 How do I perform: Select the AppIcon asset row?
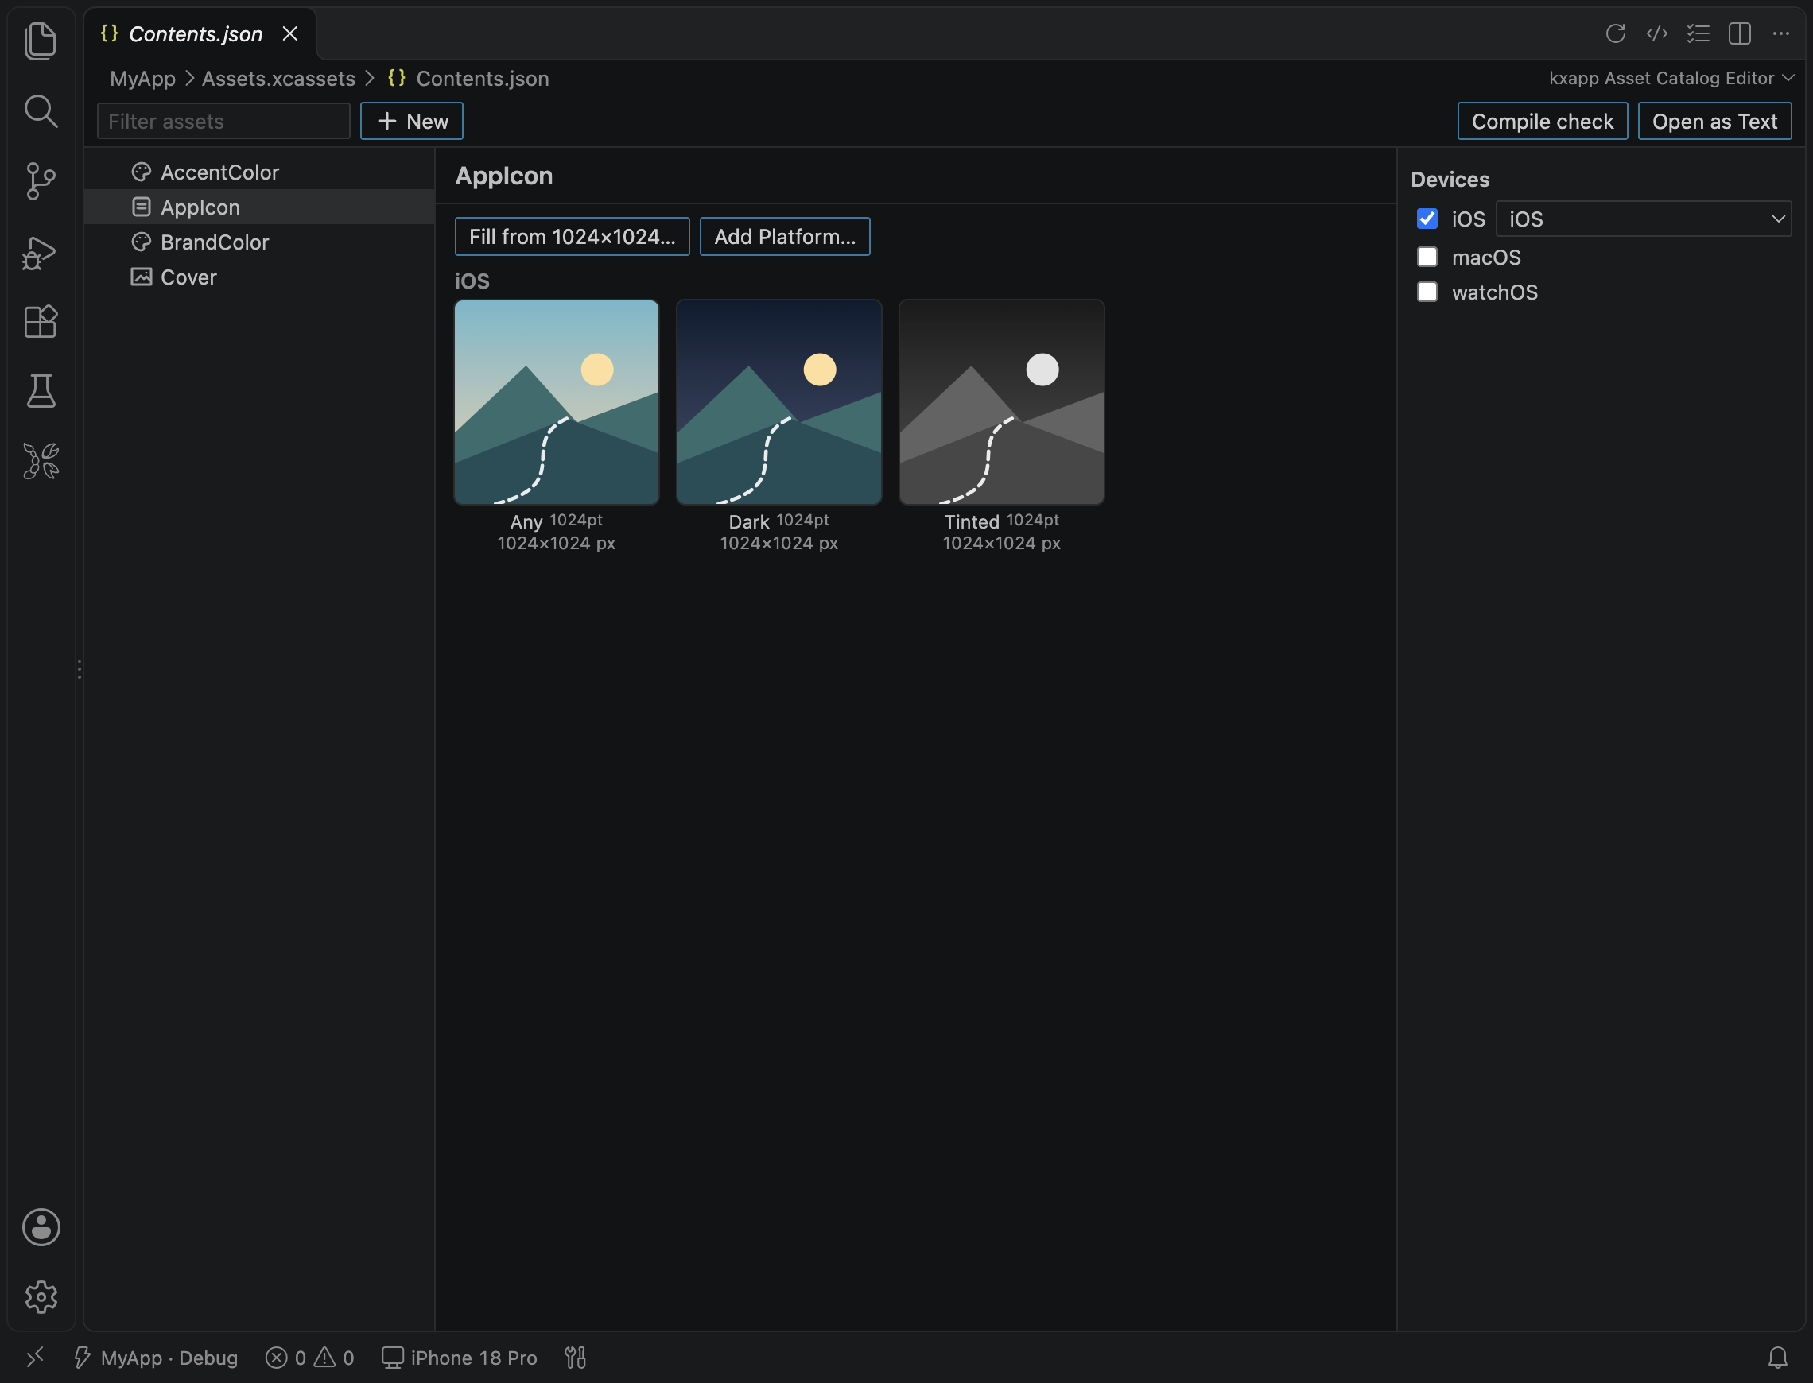click(259, 207)
